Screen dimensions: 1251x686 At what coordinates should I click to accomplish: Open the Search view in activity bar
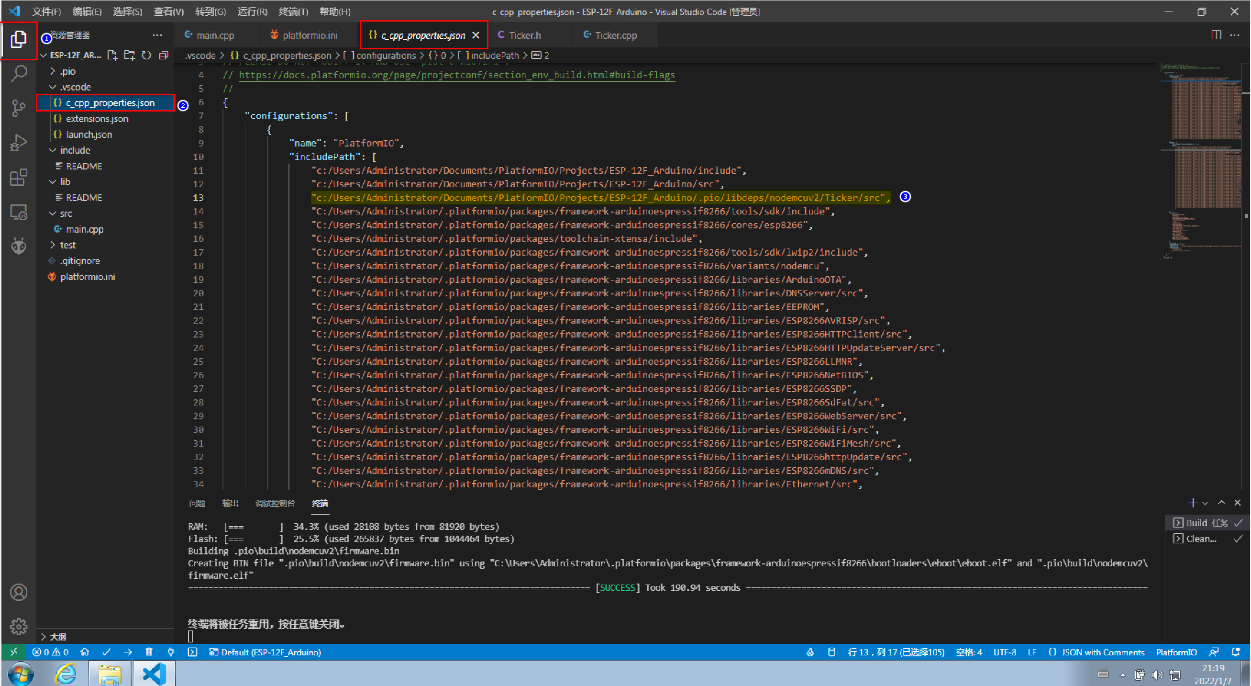coord(19,74)
